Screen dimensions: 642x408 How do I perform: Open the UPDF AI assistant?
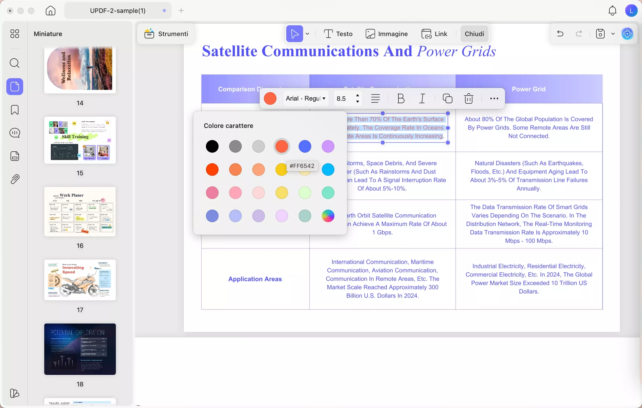627,34
